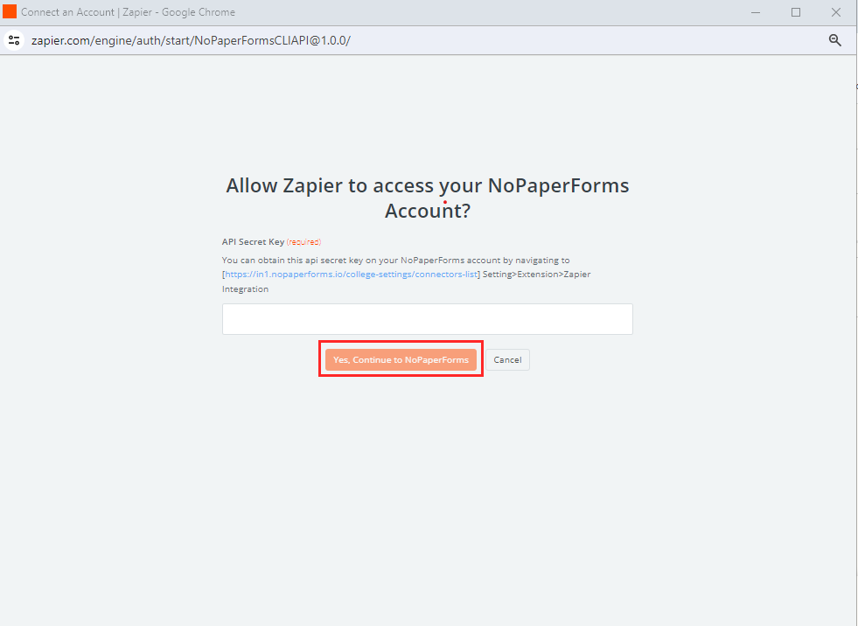Cancel the NoPaperForms account connection
This screenshot has height=626, width=858.
[507, 359]
